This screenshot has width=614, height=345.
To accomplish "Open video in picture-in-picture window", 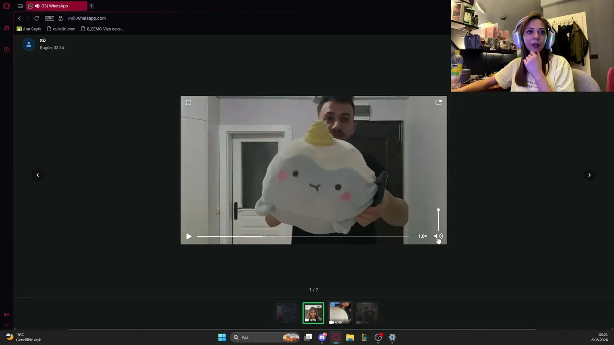I will coord(438,103).
